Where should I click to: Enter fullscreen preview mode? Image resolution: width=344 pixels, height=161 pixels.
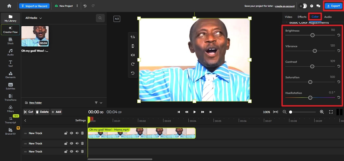coord(331,112)
